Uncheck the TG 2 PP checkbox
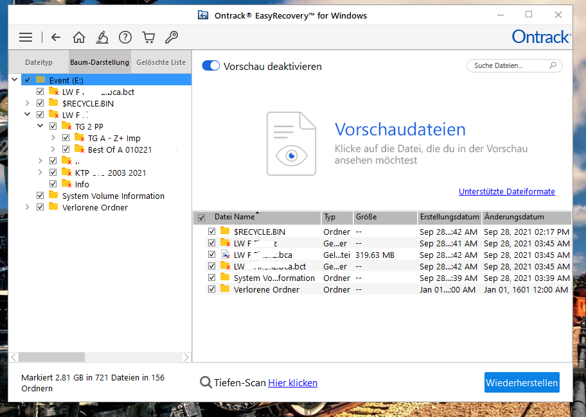Image resolution: width=586 pixels, height=417 pixels. [x=53, y=126]
